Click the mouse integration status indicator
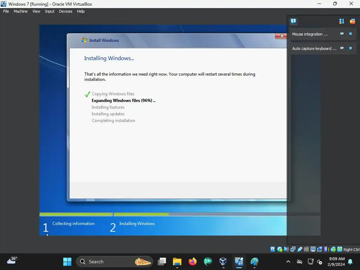360x270 pixels. (x=333, y=249)
